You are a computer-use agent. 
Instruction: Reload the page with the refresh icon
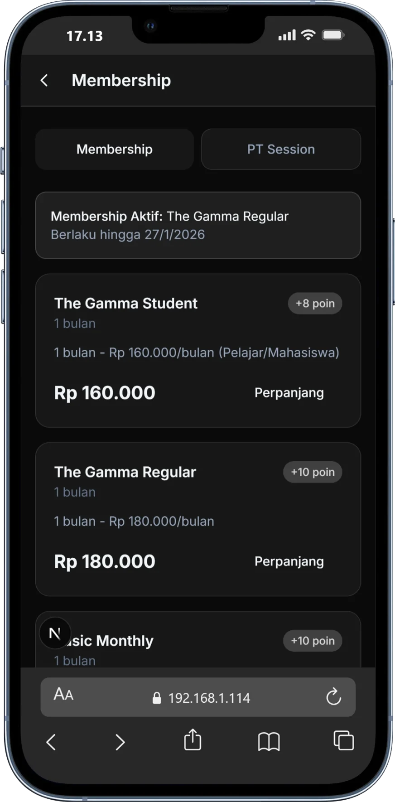333,697
